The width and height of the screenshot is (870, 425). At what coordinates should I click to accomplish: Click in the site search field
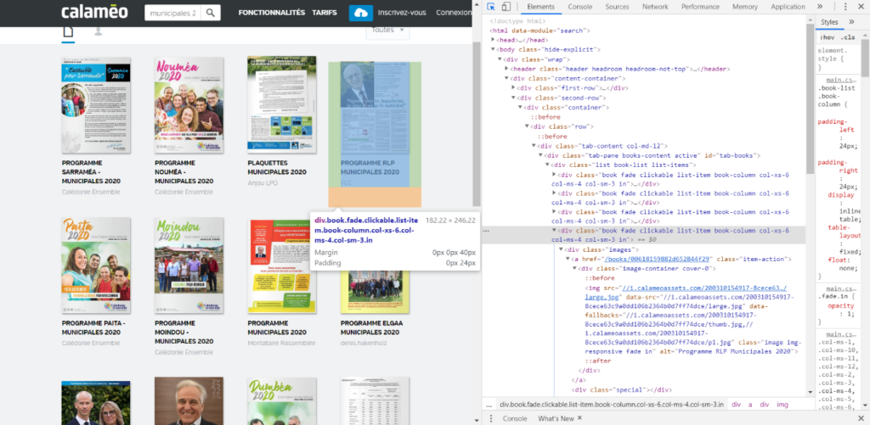tap(172, 13)
